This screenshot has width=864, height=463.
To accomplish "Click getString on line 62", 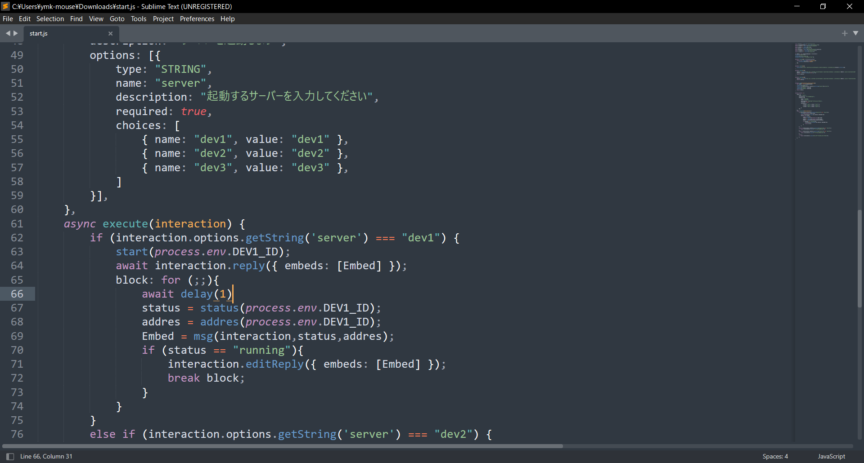I will point(274,238).
